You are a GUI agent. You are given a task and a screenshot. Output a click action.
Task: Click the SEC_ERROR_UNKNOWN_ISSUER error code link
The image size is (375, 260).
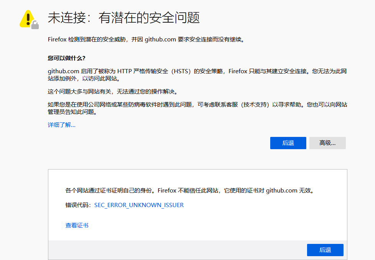139,205
